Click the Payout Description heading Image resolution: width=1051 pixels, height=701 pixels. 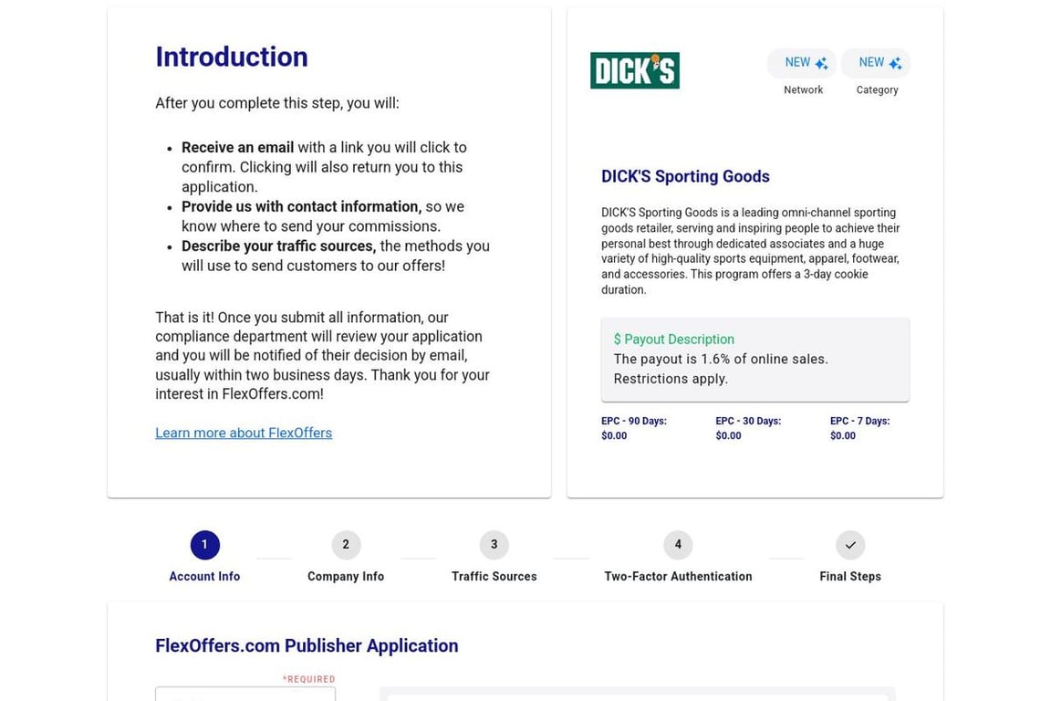(x=673, y=340)
